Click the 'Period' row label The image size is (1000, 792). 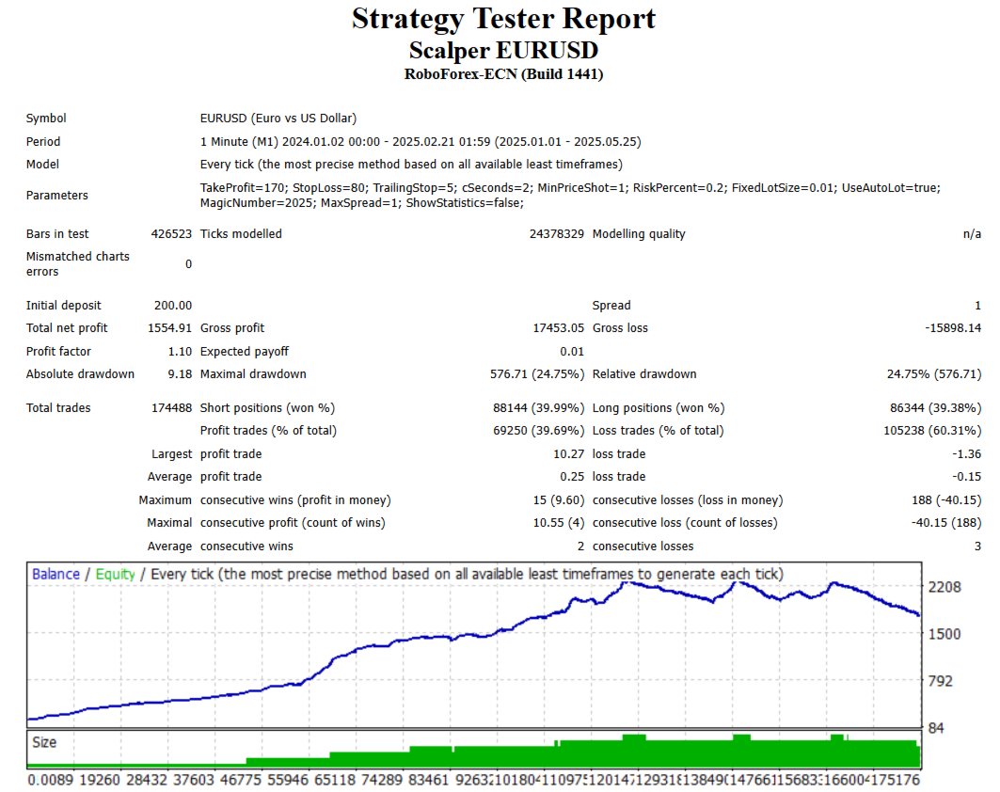pyautogui.click(x=43, y=142)
